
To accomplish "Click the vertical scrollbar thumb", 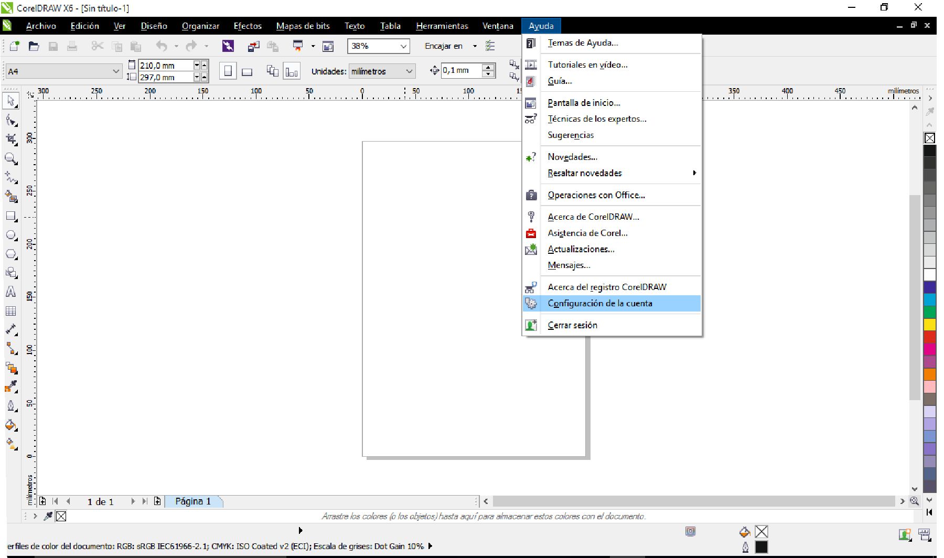I will pos(915,297).
